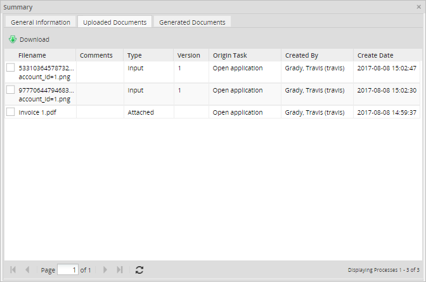Viewport: 426px width, 282px height.
Task: Sort by the Create Date column header
Action: pyautogui.click(x=375, y=55)
